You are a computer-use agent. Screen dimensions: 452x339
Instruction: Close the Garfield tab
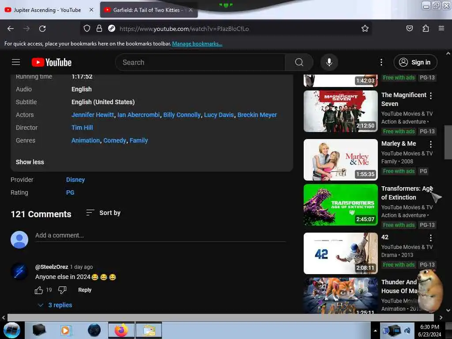click(x=191, y=10)
